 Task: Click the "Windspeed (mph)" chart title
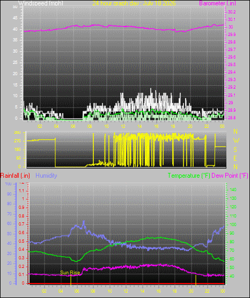(x=41, y=3)
